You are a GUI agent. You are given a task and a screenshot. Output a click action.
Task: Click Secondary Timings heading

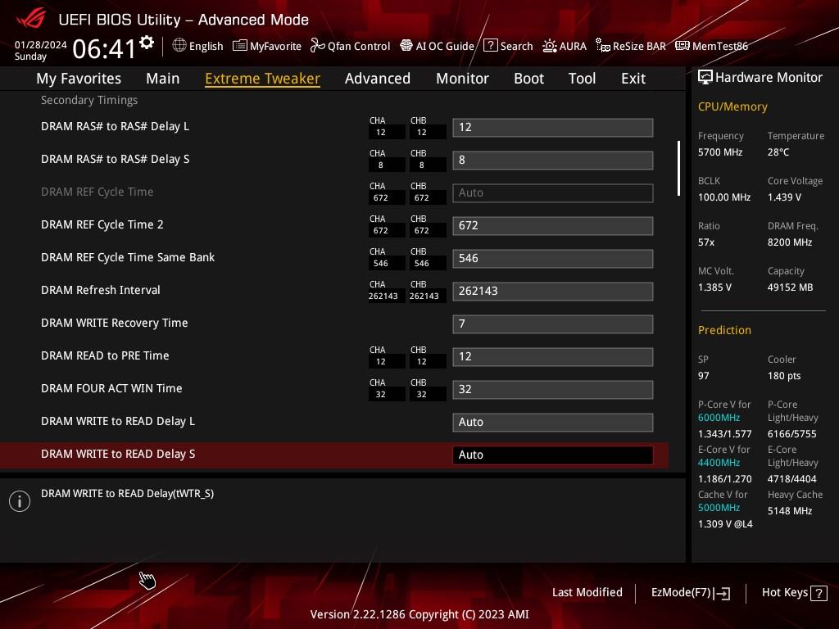pyautogui.click(x=89, y=100)
